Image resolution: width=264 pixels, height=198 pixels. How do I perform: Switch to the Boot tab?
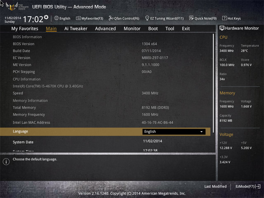pyautogui.click(x=153, y=28)
